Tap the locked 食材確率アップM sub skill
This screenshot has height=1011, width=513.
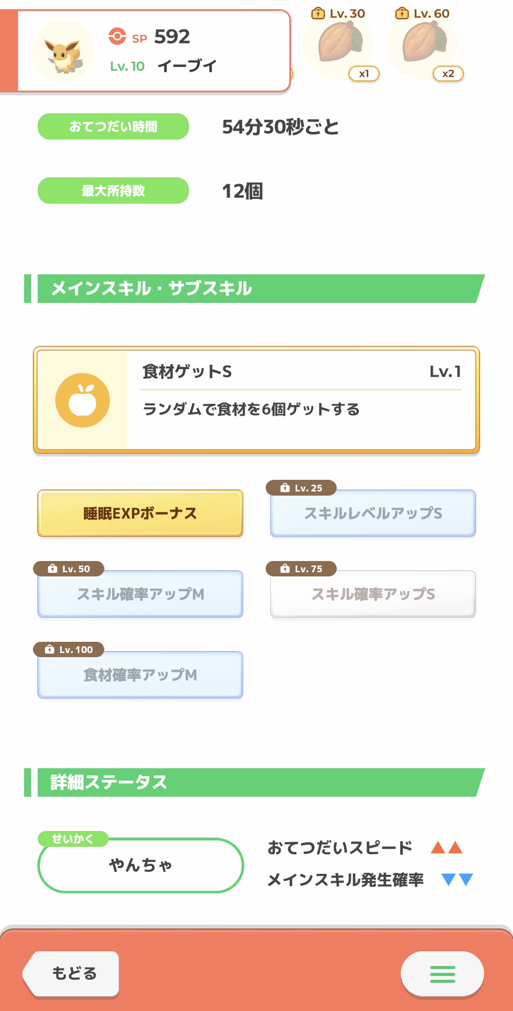click(x=140, y=675)
